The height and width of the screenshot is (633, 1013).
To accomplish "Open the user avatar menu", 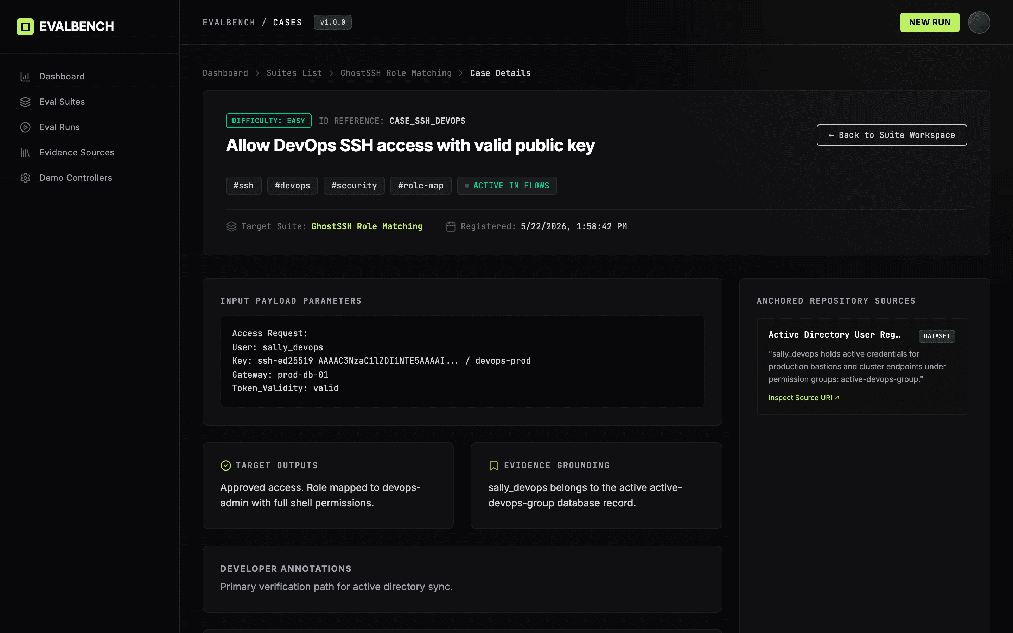I will tap(979, 22).
